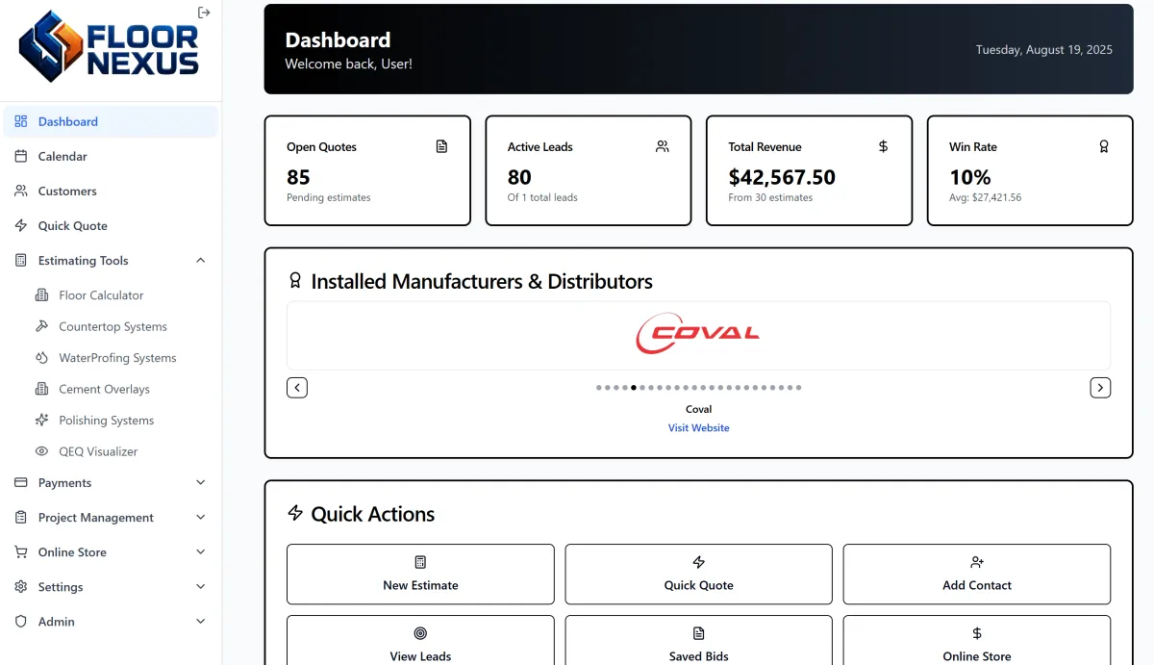Expand the Online Store section chevron
The width and height of the screenshot is (1154, 665).
point(201,551)
